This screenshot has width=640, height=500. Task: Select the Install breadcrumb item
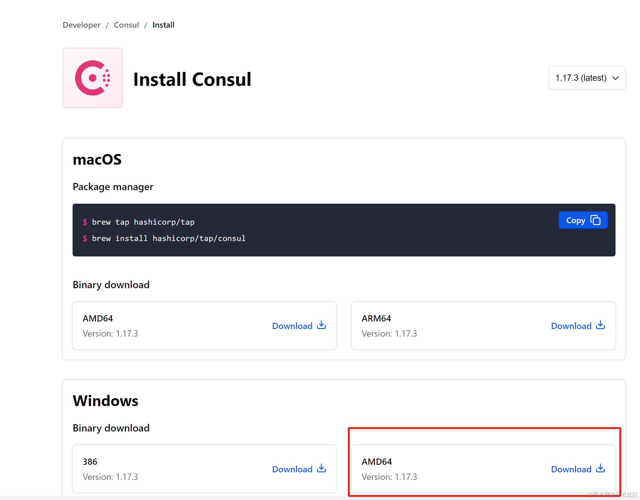click(x=163, y=25)
